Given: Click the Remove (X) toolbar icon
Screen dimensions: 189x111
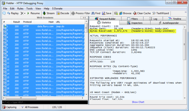Looking at the screenshot, I should pyautogui.click(x=22, y=13).
